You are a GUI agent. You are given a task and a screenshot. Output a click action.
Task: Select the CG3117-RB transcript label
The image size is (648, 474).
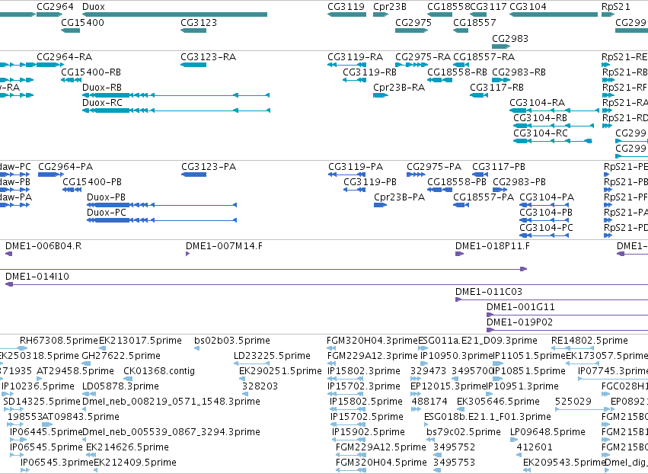pos(496,88)
